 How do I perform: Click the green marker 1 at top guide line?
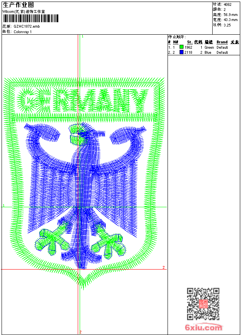coord(82,37)
